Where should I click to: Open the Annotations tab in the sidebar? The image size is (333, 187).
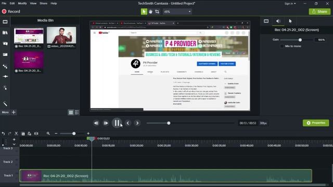(5, 44)
